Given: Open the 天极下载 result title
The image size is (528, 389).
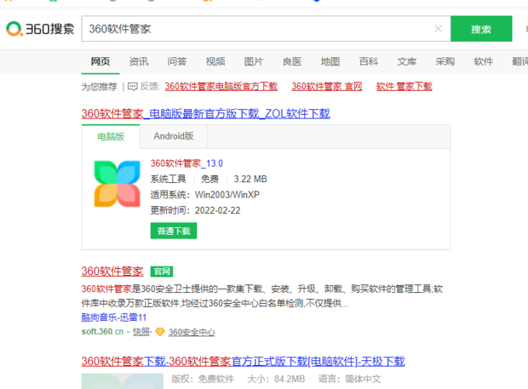Looking at the screenshot, I should pos(243,362).
